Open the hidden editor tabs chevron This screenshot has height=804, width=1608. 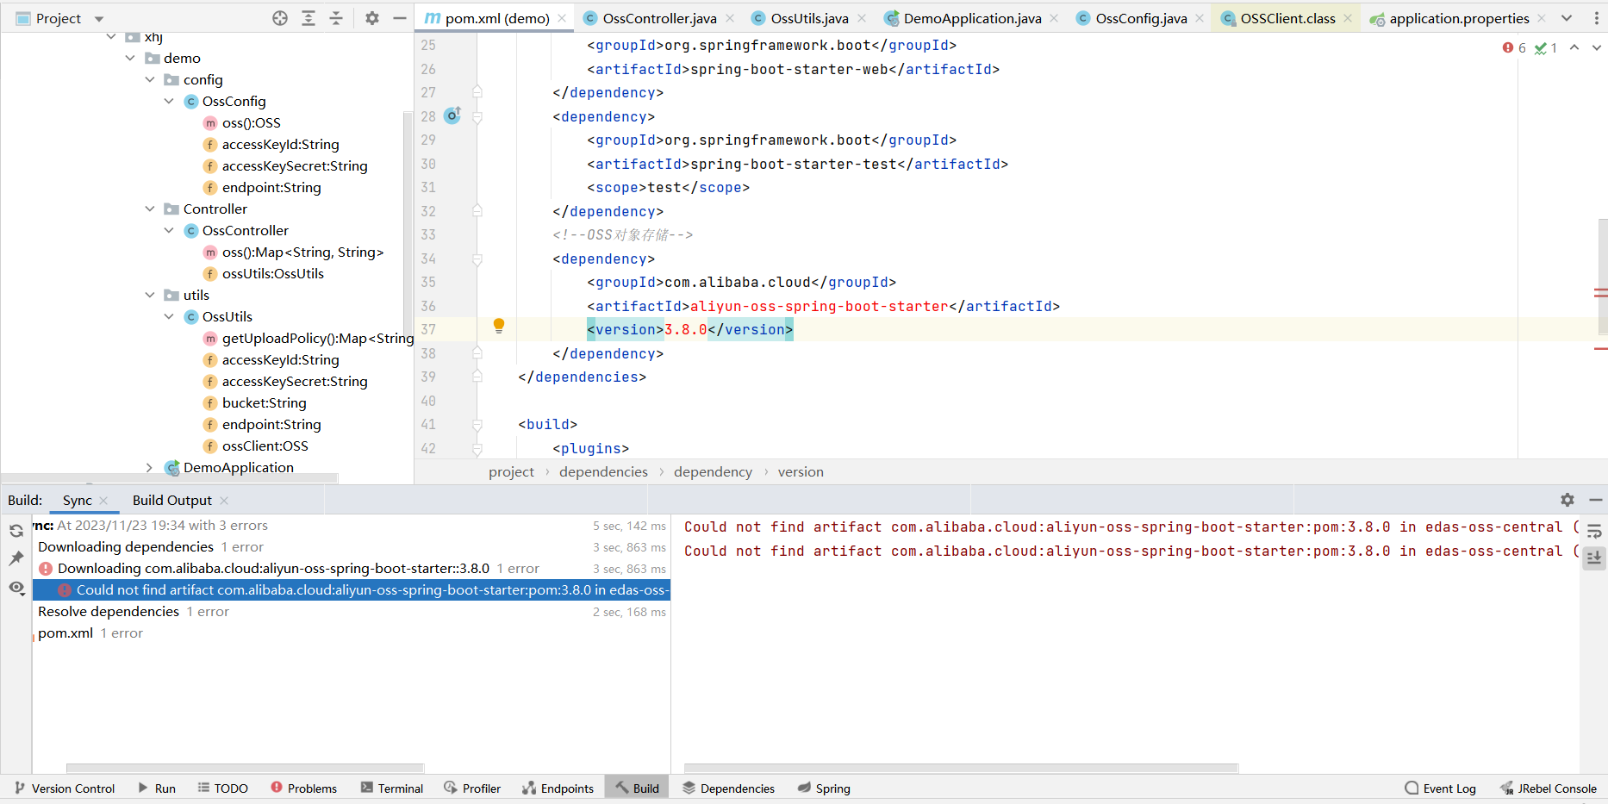[x=1566, y=17]
